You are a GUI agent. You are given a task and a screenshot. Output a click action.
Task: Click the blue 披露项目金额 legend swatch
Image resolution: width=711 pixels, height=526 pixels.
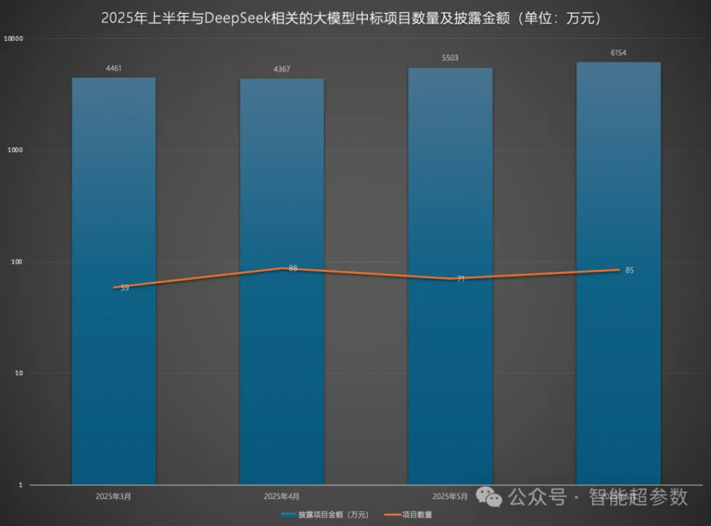tap(289, 515)
